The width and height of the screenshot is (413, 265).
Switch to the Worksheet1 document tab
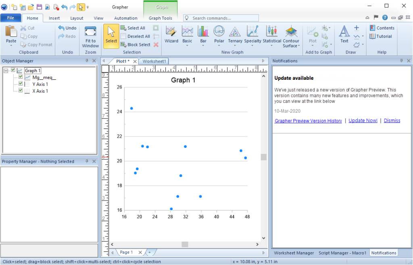(x=154, y=61)
